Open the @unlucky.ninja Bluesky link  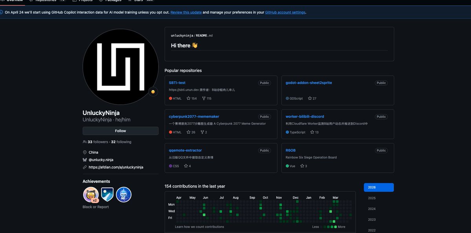click(x=101, y=160)
